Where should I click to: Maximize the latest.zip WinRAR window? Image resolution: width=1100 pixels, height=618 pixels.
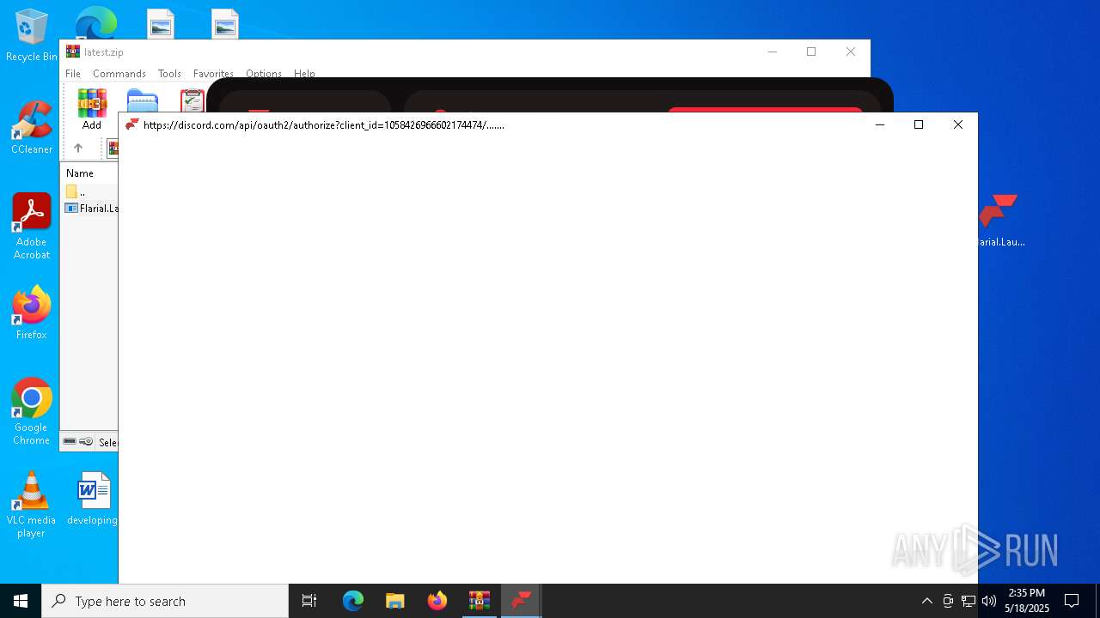(x=811, y=51)
